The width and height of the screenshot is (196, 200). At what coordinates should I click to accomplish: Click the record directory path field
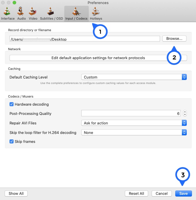pyautogui.click(x=85, y=39)
